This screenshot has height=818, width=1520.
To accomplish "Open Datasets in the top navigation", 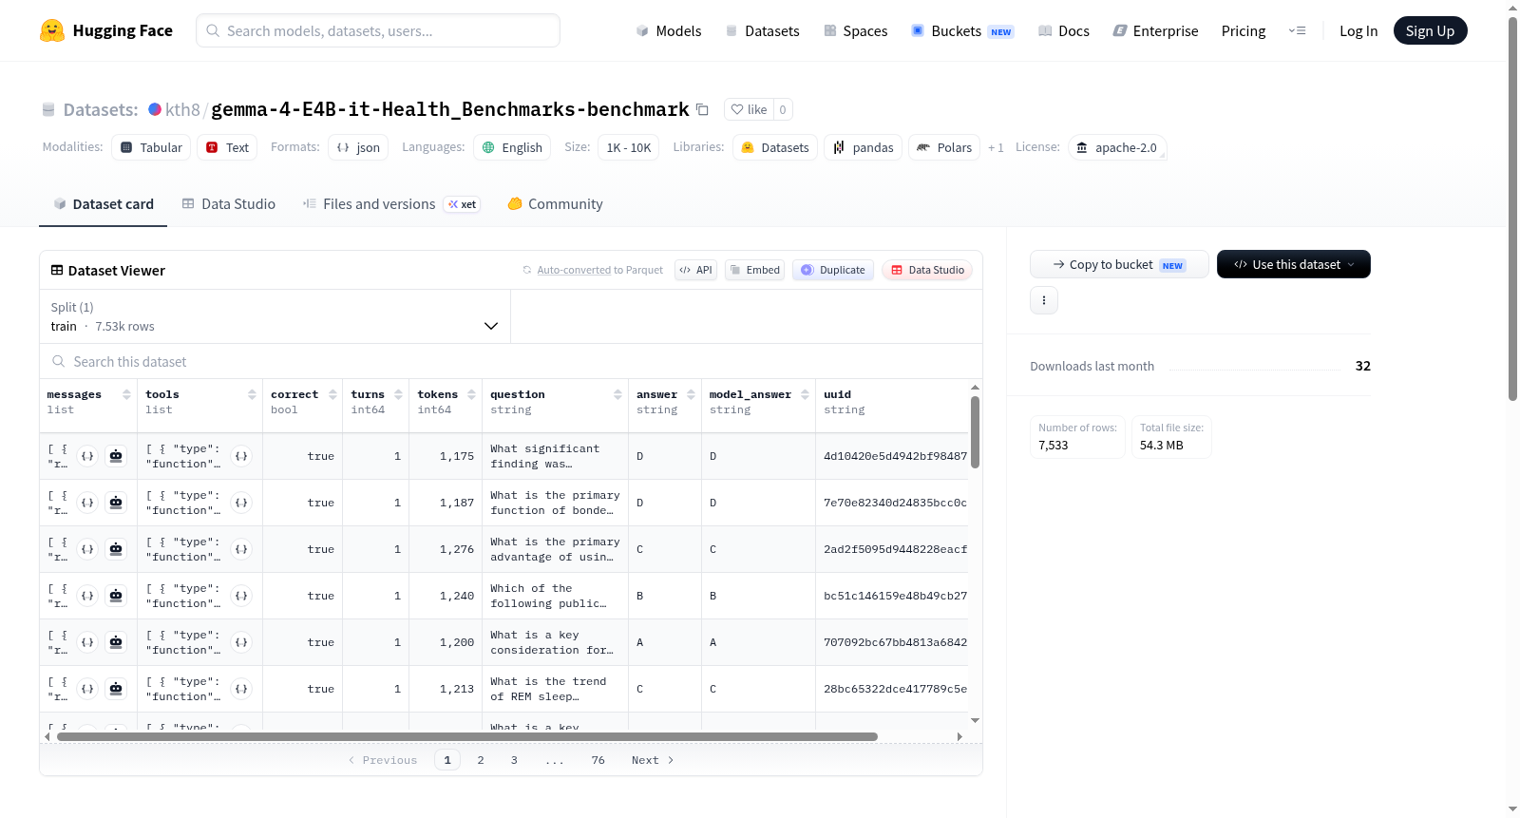I will pyautogui.click(x=763, y=30).
